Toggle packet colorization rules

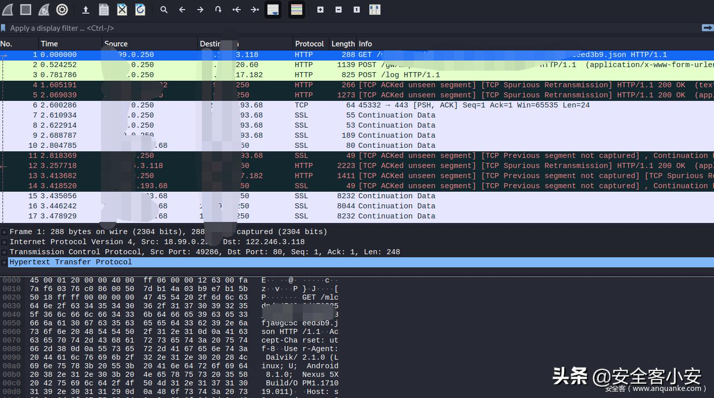[297, 10]
